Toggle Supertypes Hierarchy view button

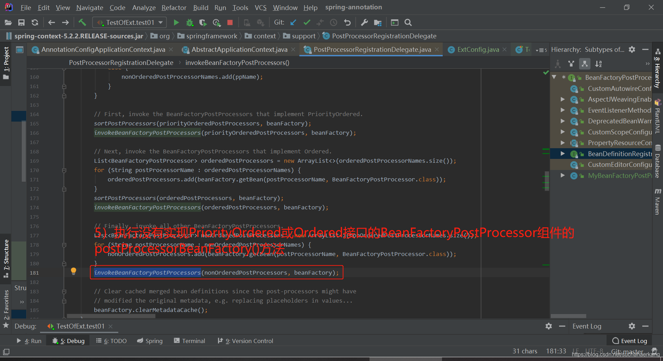pyautogui.click(x=571, y=64)
